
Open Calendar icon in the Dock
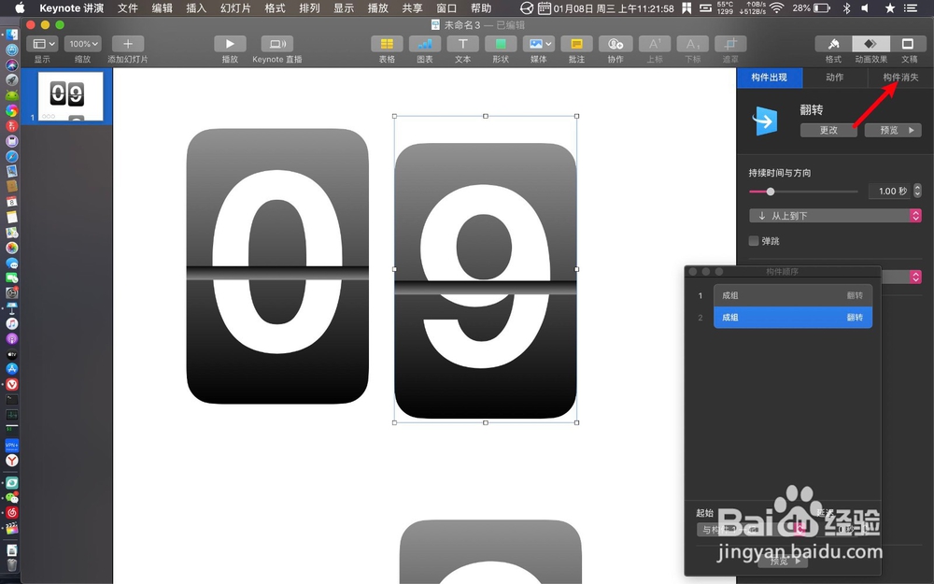12,202
